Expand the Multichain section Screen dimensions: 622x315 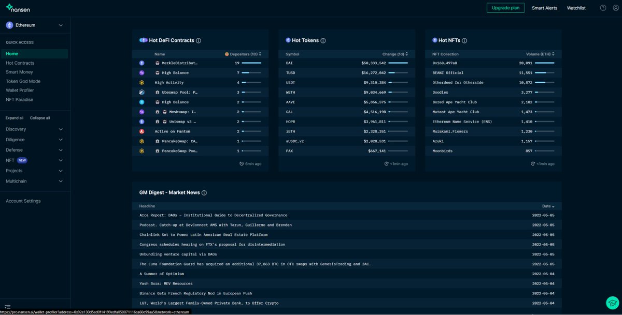[34, 181]
